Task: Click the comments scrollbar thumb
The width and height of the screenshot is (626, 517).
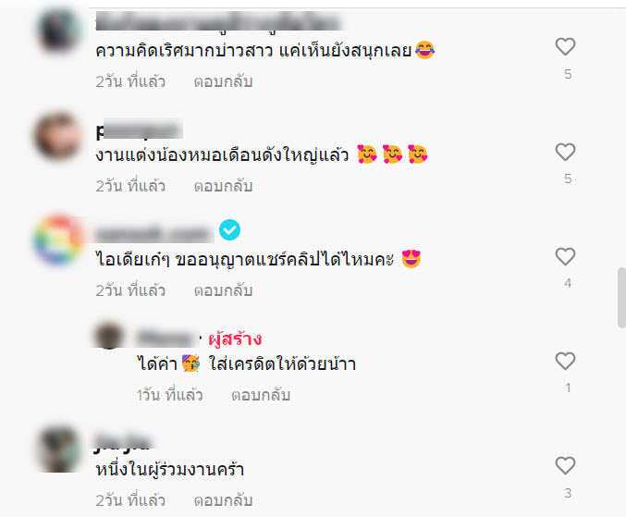Action: (621, 298)
